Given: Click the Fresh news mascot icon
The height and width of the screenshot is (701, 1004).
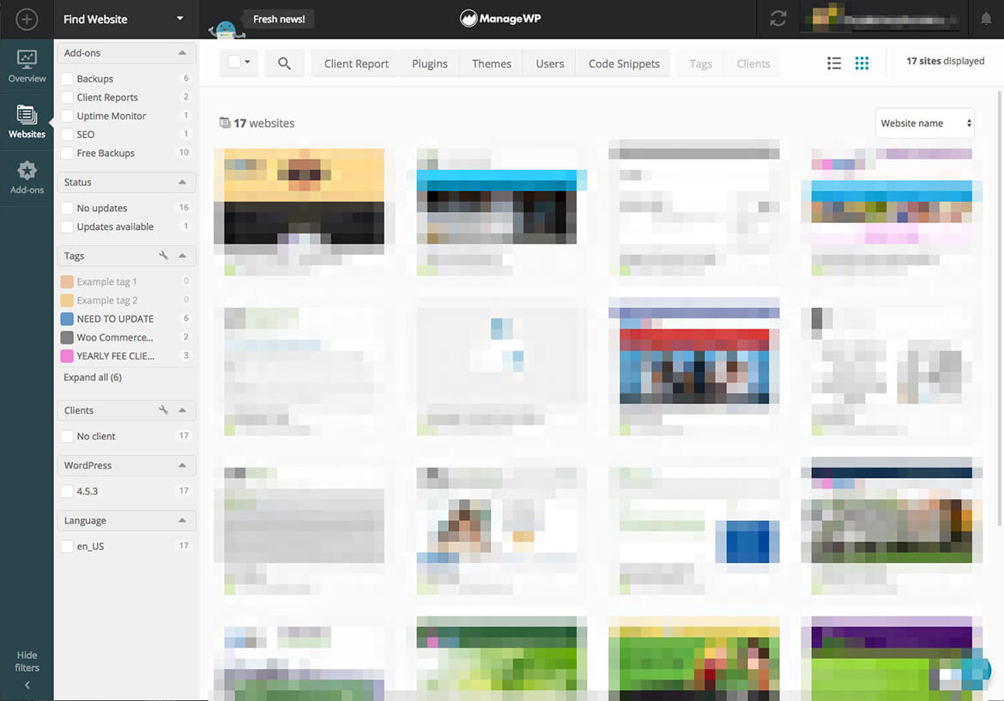Looking at the screenshot, I should [x=226, y=28].
